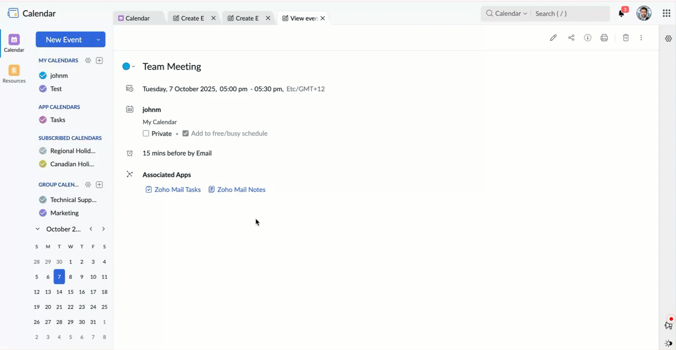Screen dimensions: 676x350
Task: Disable Add to free/busy schedule
Action: (x=185, y=134)
